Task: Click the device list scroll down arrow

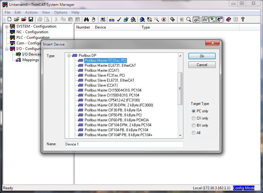Action: click(x=180, y=136)
